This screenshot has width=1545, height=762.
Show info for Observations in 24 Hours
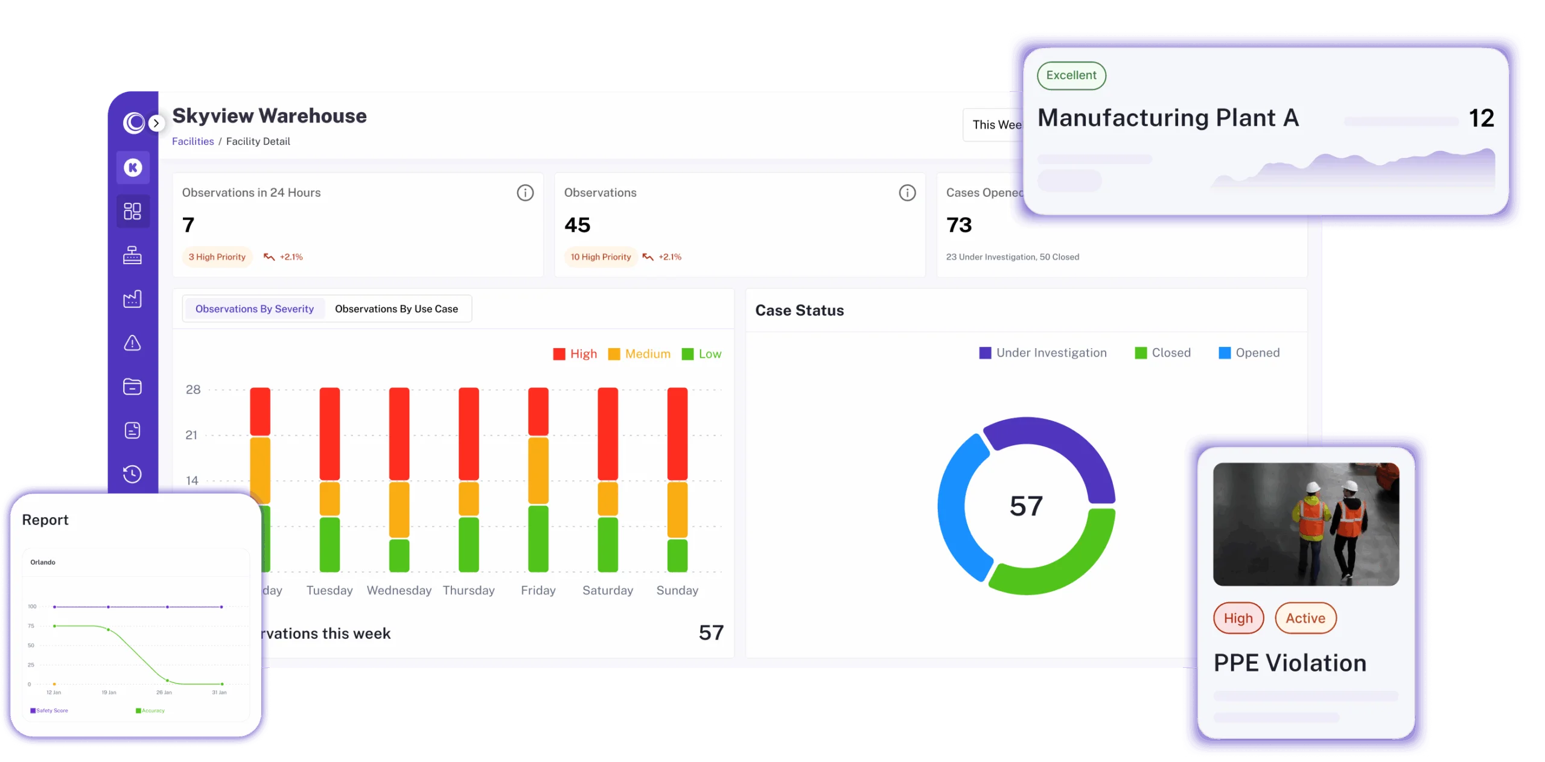[x=525, y=192]
